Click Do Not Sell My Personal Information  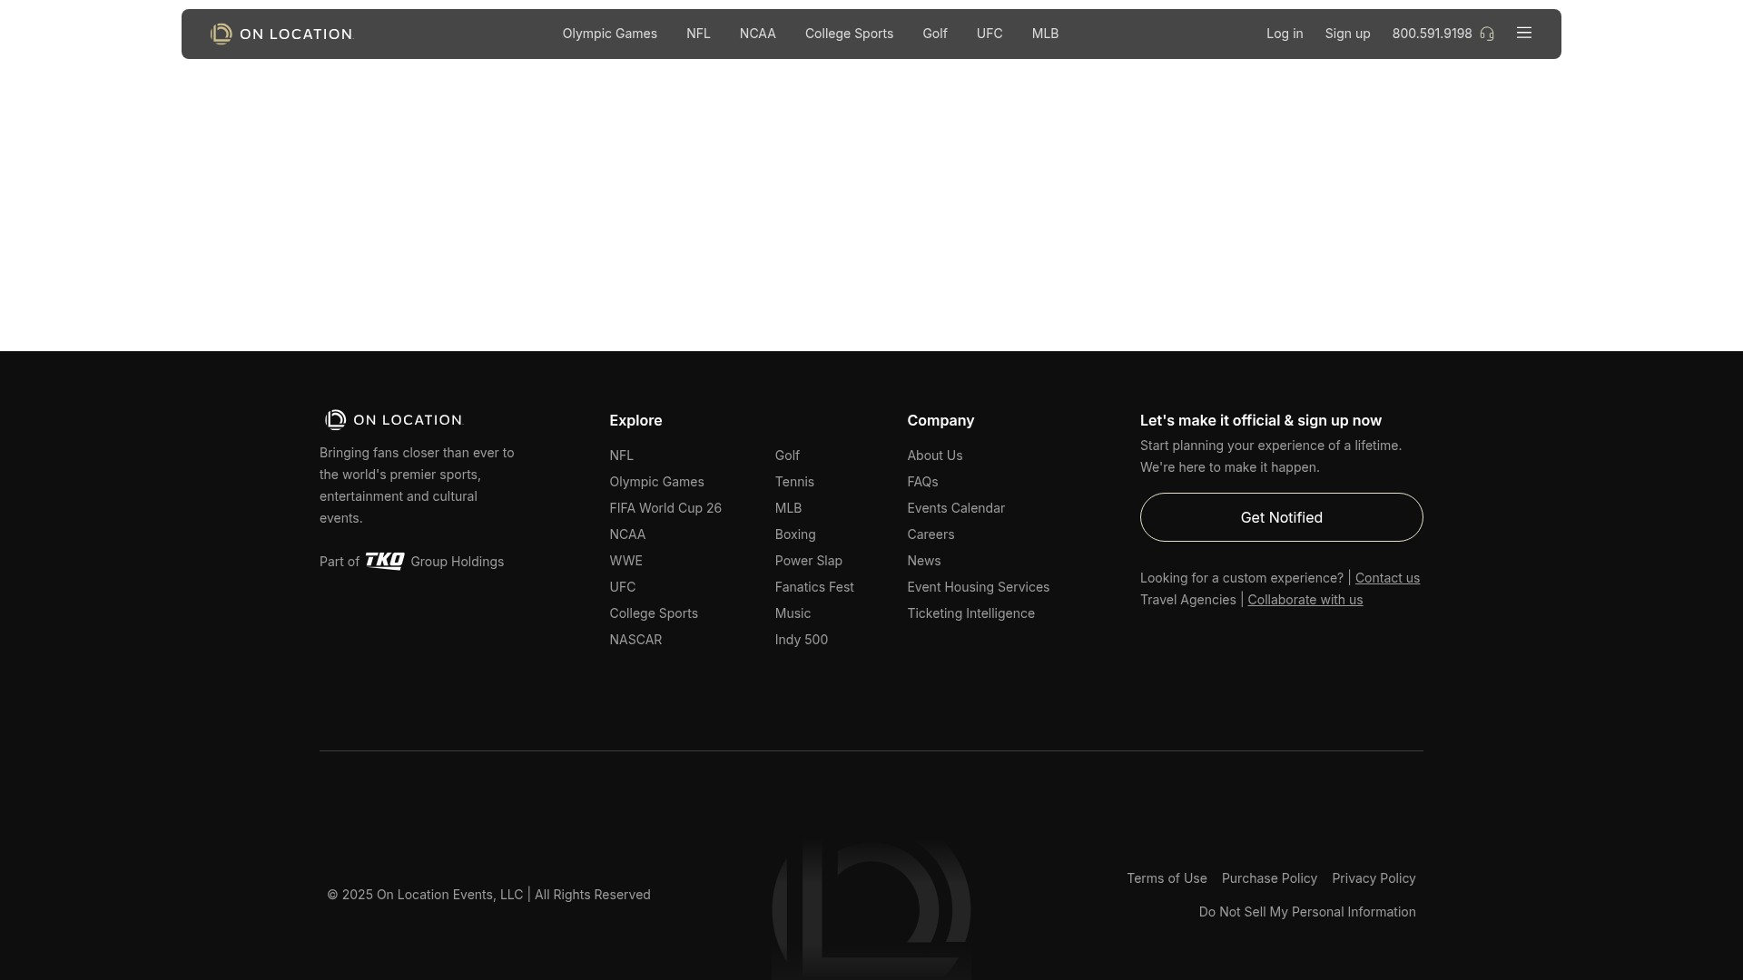[1307, 912]
